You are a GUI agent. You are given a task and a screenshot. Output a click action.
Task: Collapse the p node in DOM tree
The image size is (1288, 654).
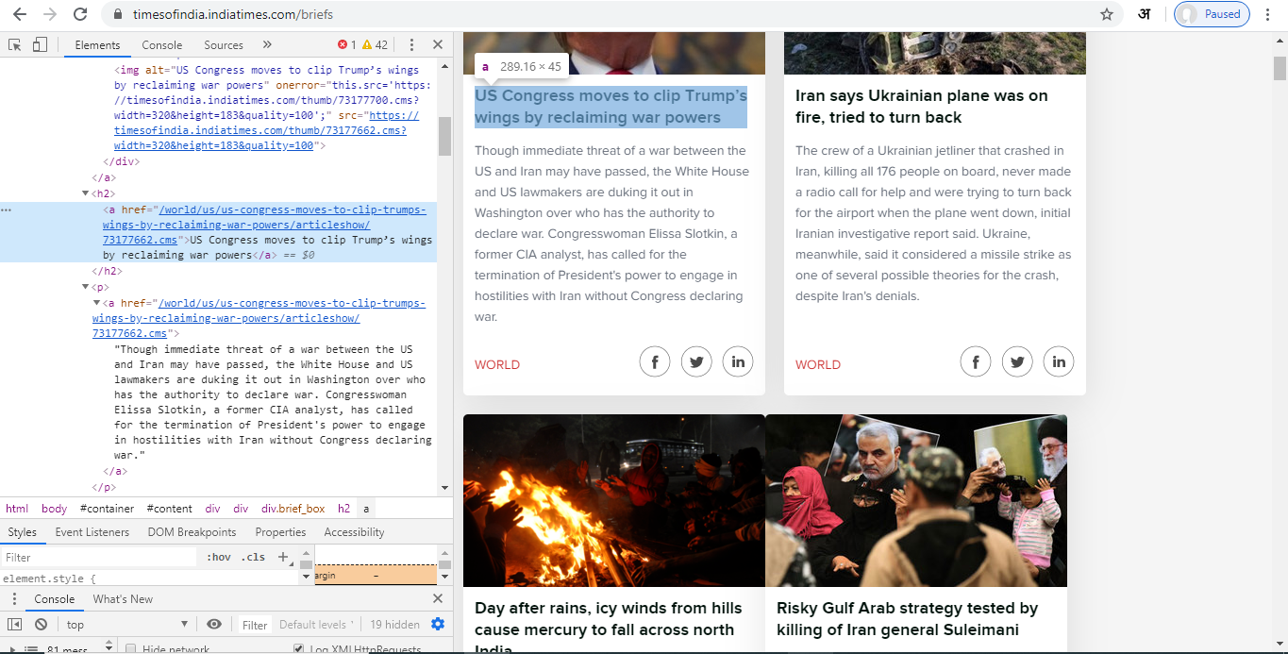(86, 287)
